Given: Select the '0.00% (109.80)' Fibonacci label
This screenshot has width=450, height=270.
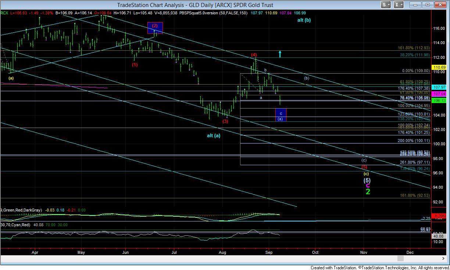Looking at the screenshot, I should click(x=415, y=71).
